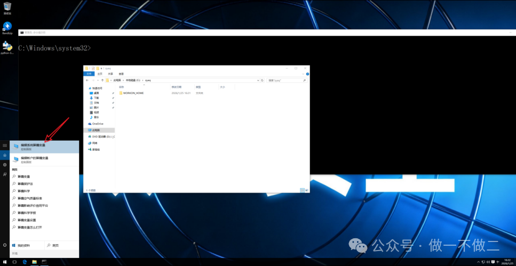The width and height of the screenshot is (516, 266).
Task: Open python installer desktop icon
Action: coord(7,48)
